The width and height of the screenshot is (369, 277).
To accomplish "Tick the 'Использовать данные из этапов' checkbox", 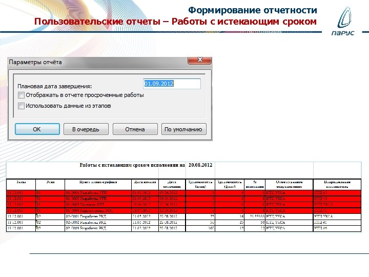I will click(x=21, y=106).
